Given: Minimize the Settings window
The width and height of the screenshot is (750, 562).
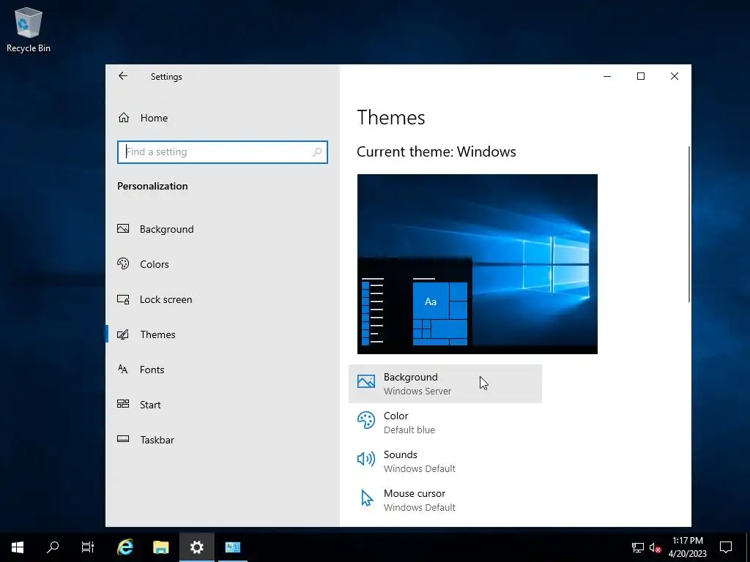Looking at the screenshot, I should coord(607,76).
